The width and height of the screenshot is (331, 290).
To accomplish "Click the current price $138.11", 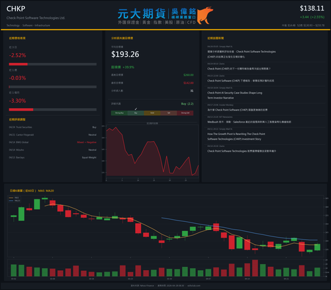I will click(312, 9).
